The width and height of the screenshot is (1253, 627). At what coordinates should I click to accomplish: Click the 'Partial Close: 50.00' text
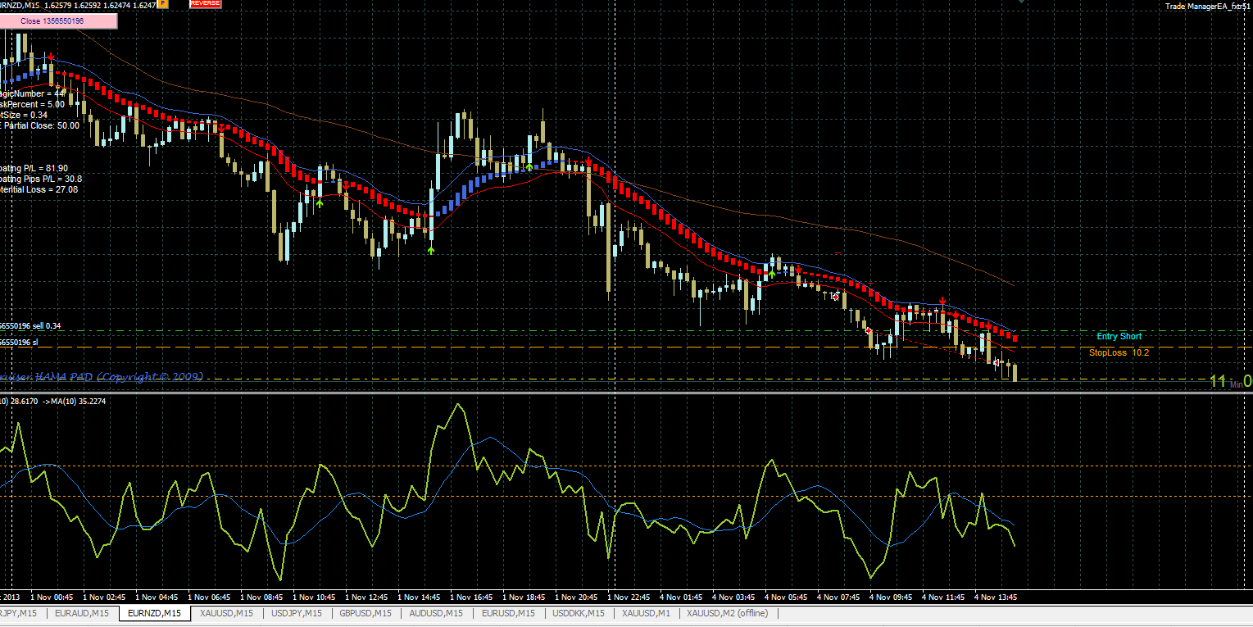point(43,125)
